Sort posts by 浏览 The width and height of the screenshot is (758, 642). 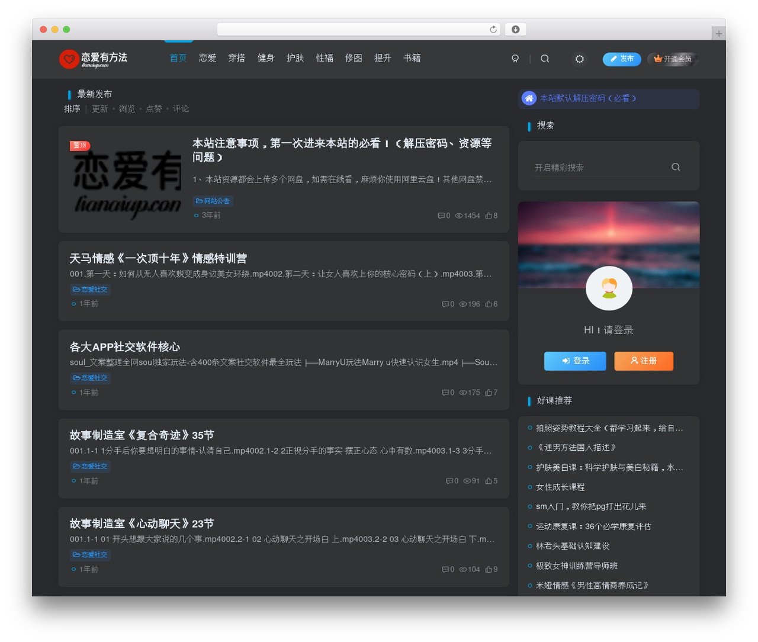click(x=127, y=109)
